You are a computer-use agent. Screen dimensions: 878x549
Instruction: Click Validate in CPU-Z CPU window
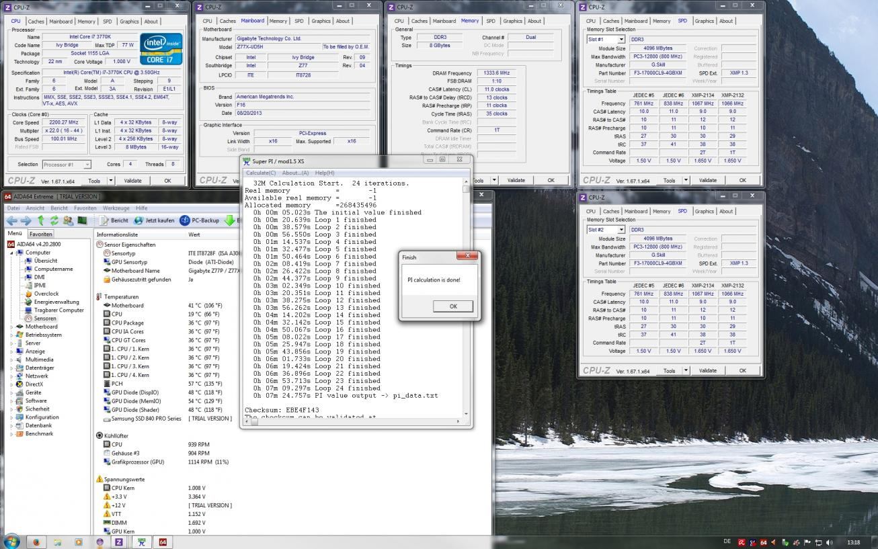click(132, 180)
